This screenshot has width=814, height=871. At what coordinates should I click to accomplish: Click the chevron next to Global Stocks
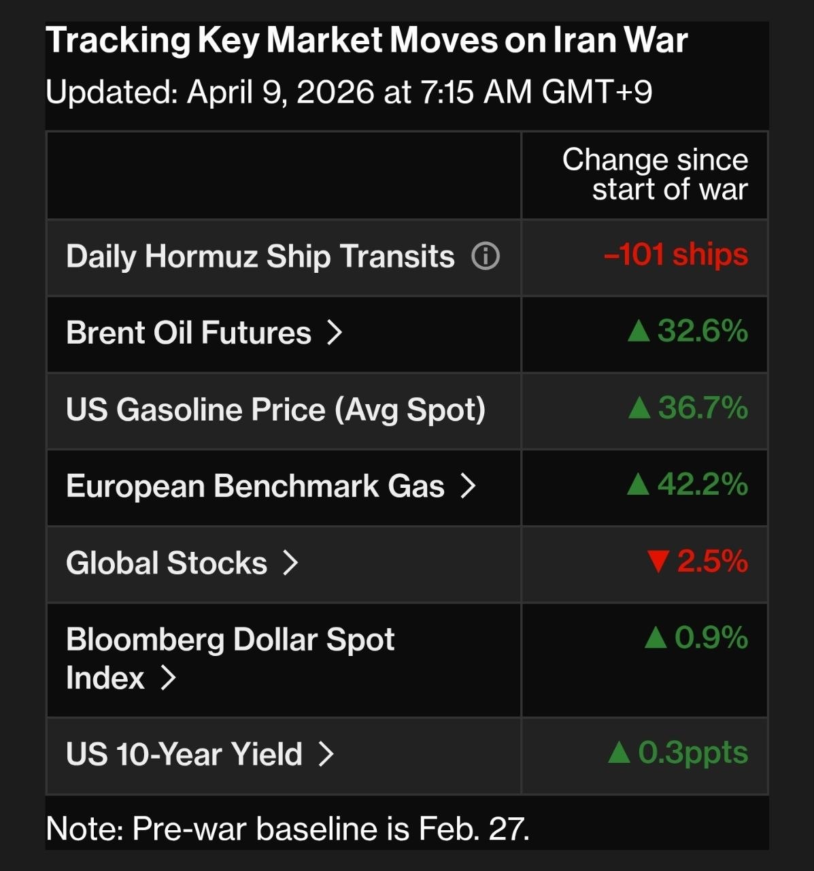290,563
